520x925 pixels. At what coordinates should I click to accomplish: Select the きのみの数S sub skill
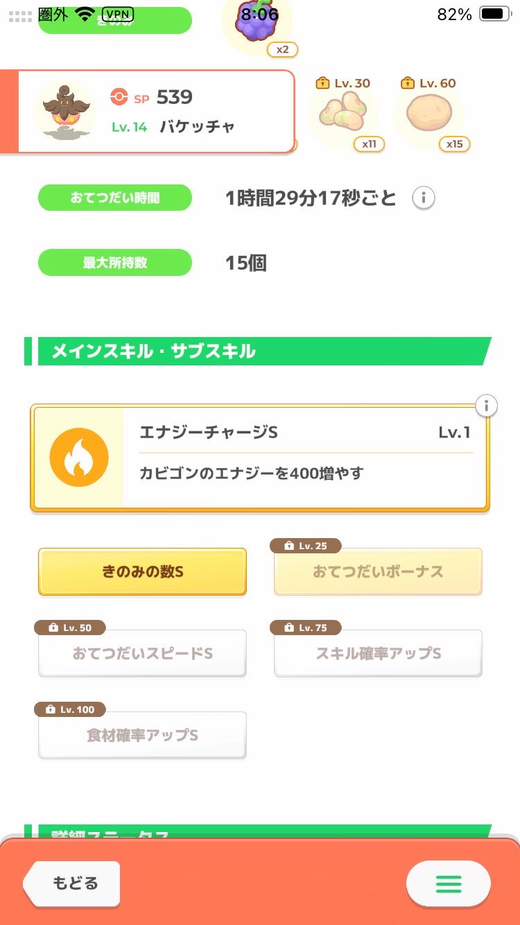click(x=142, y=572)
